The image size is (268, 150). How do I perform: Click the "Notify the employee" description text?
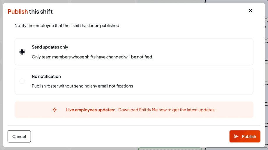pos(67,25)
